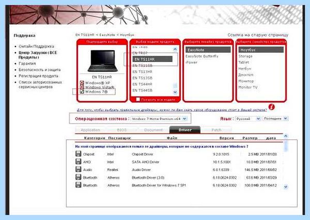Select model EN TS44HR

143,84
